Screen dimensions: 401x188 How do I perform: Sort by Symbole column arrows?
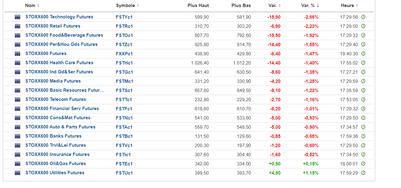coord(138,6)
